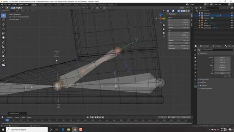Open the Edit Mode dropdown

(8, 11)
